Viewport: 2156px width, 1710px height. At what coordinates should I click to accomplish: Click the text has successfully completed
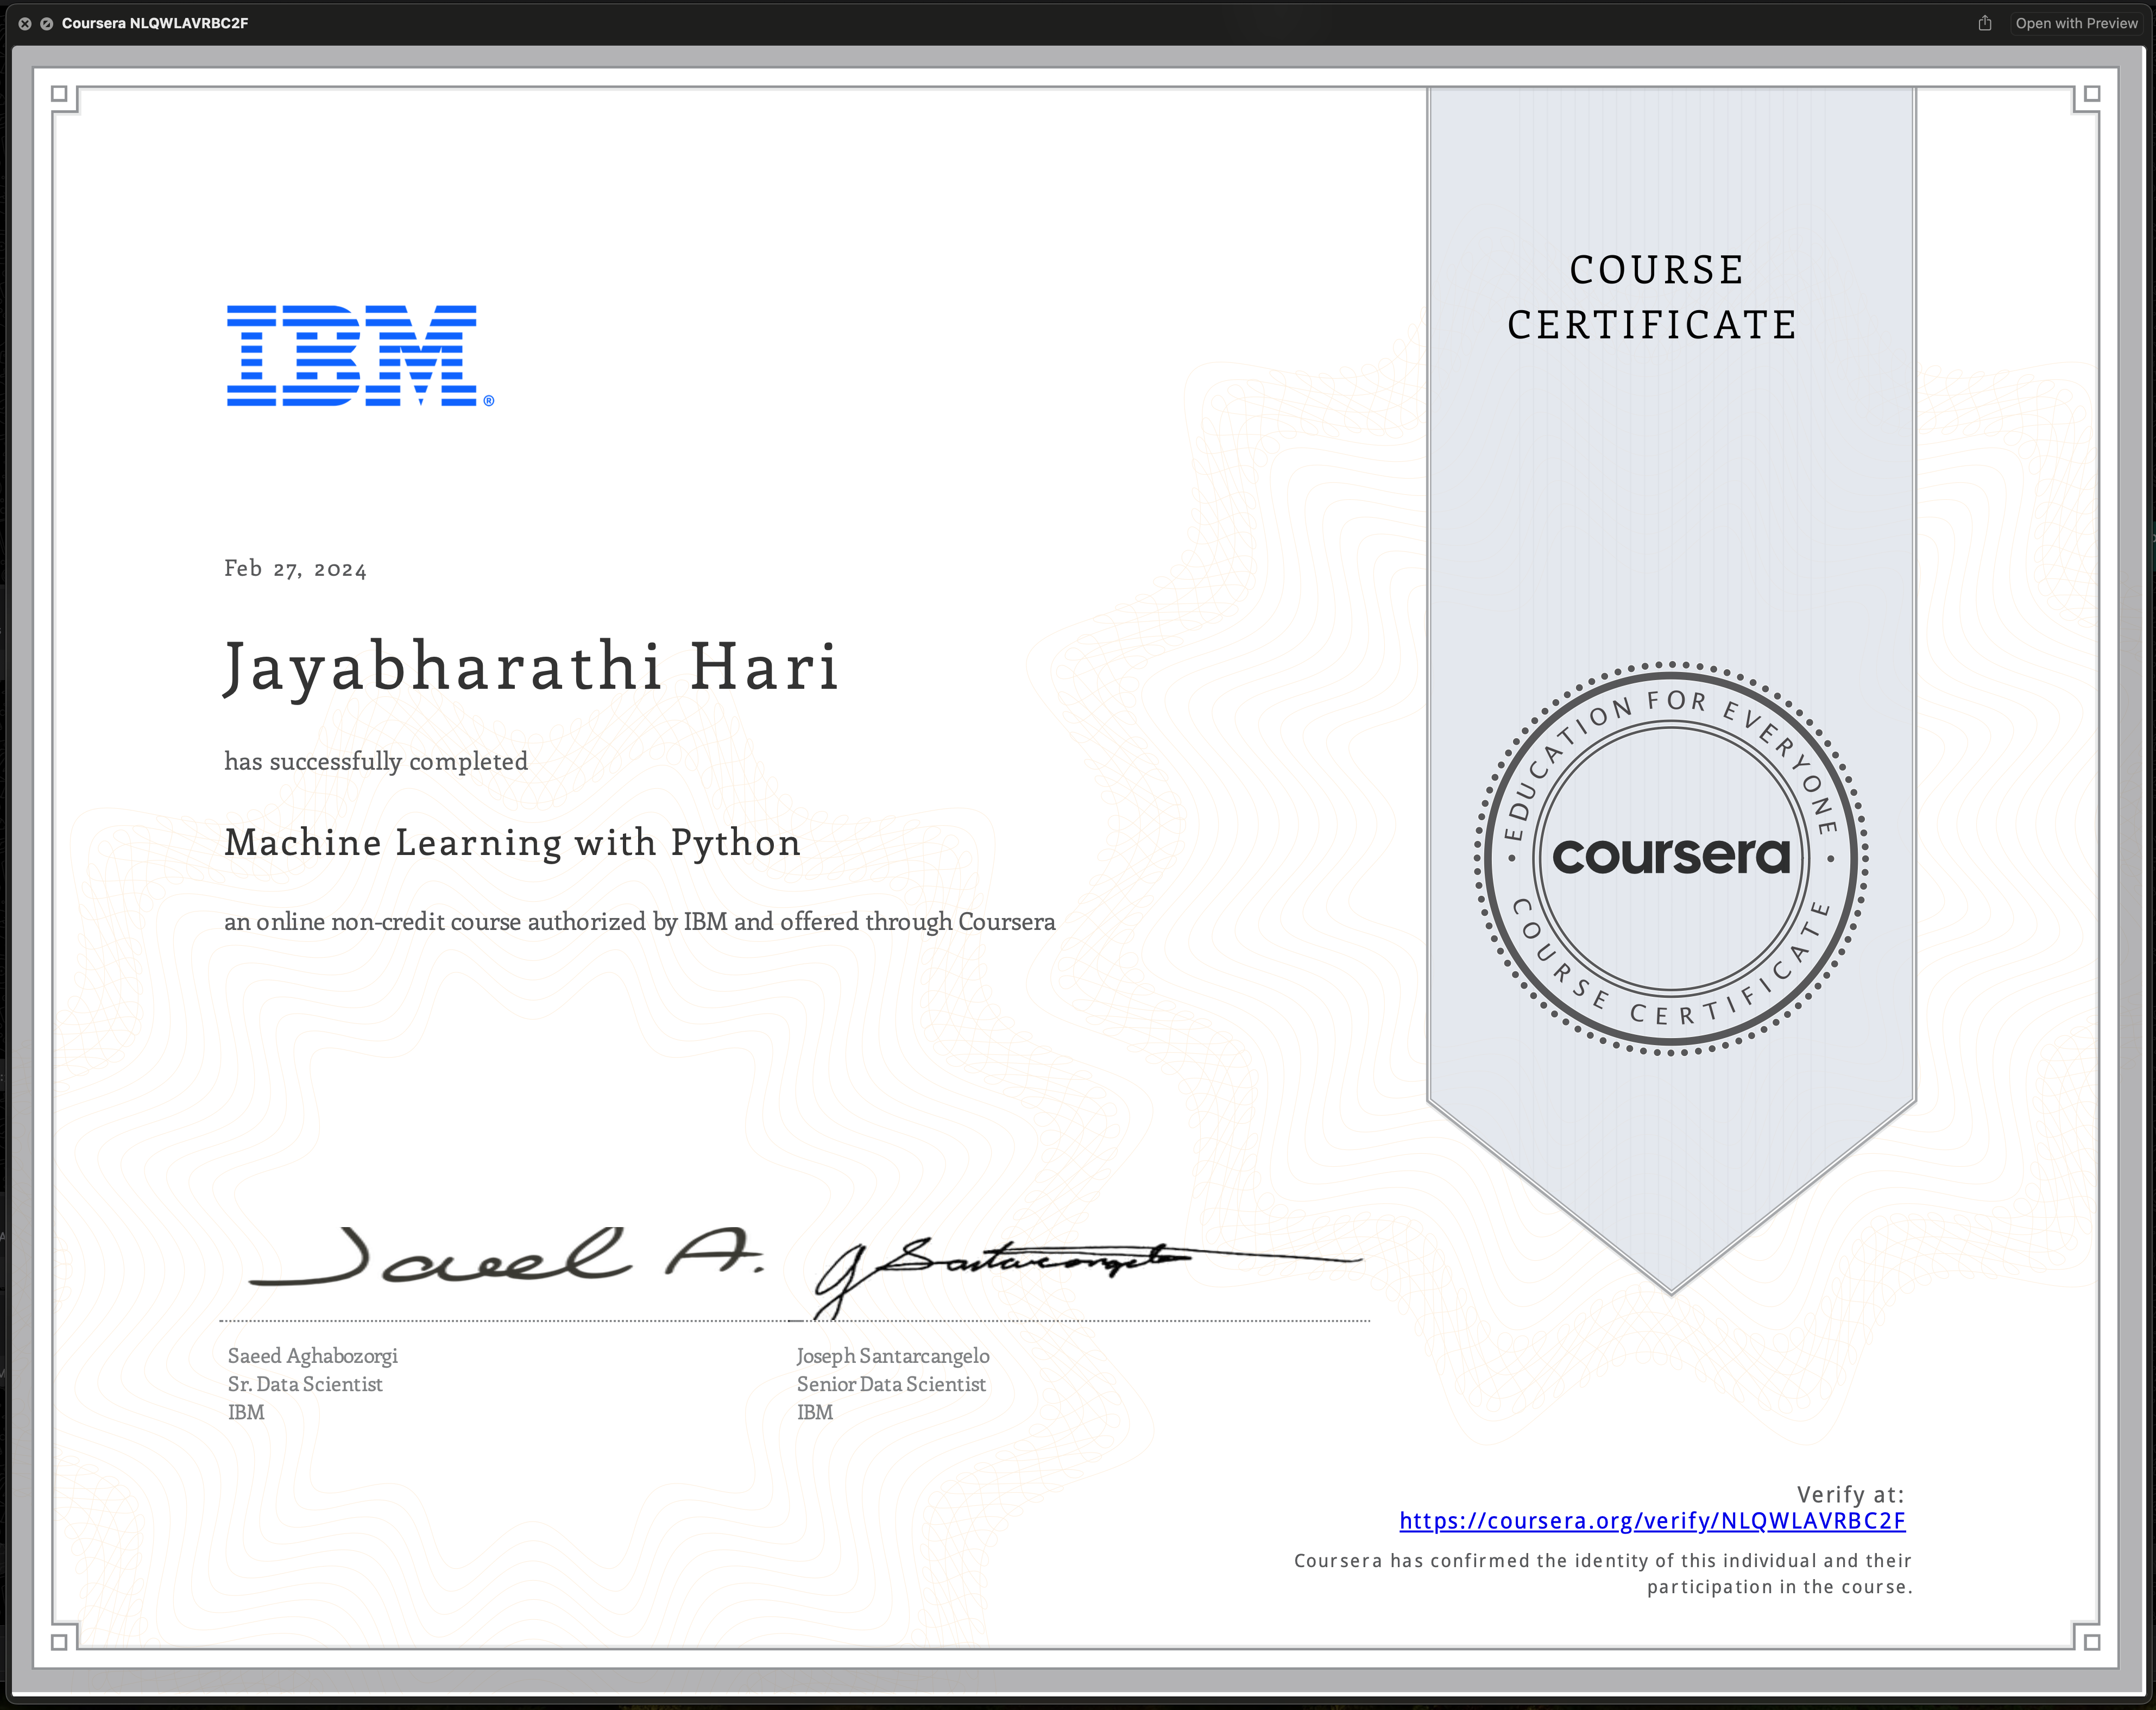tap(376, 761)
